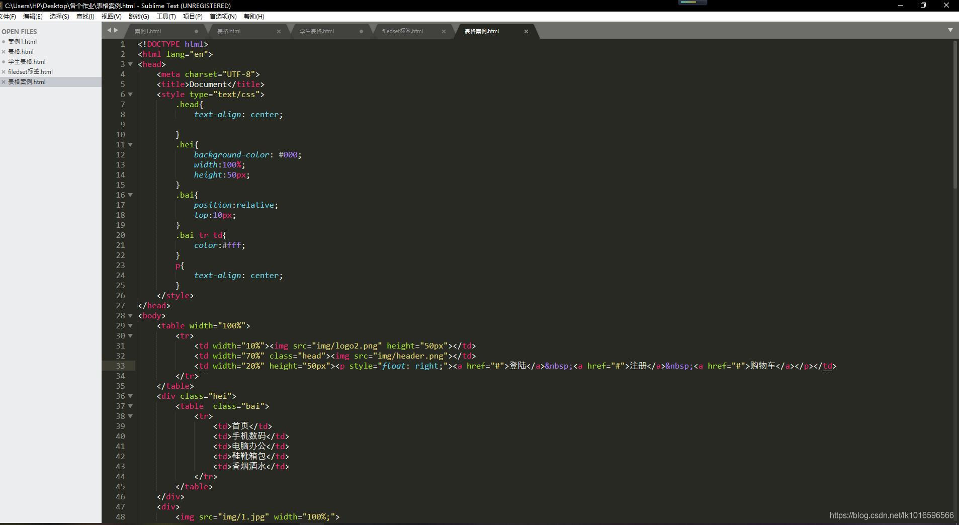Open the 文件(F) menu
This screenshot has width=959, height=525.
(x=8, y=16)
